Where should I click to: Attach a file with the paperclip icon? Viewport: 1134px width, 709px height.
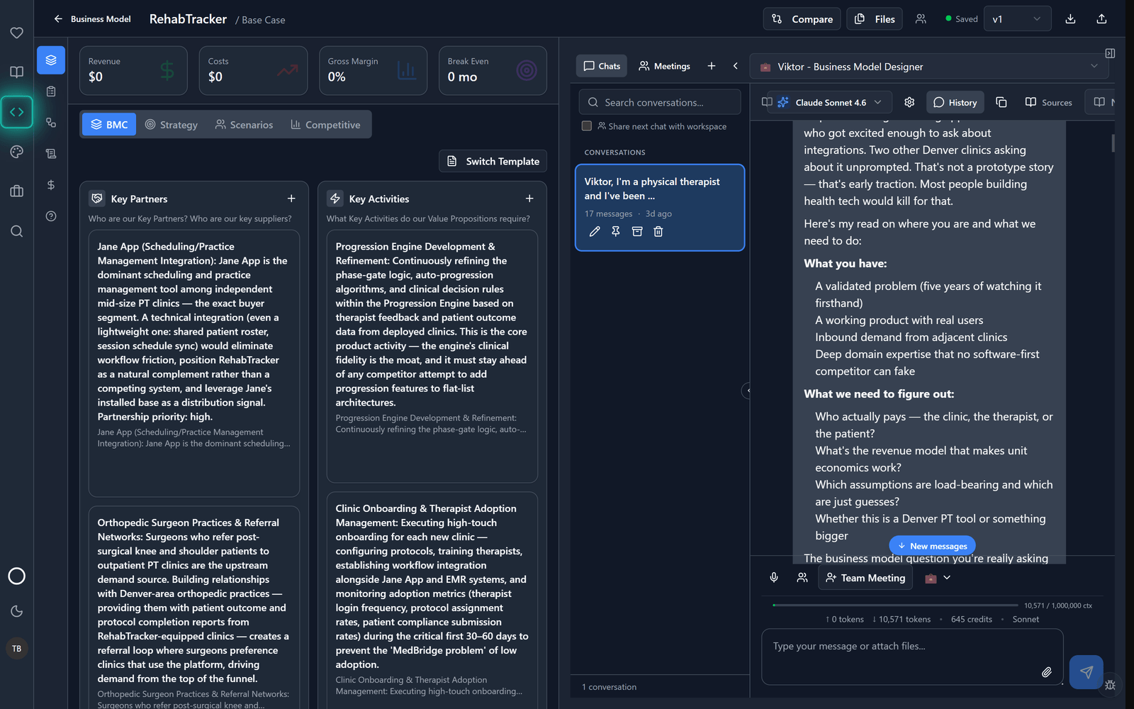1046,672
